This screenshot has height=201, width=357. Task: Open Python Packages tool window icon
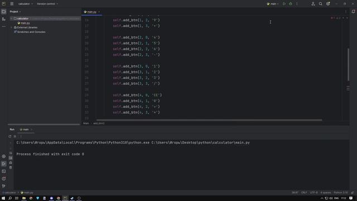[4, 156]
